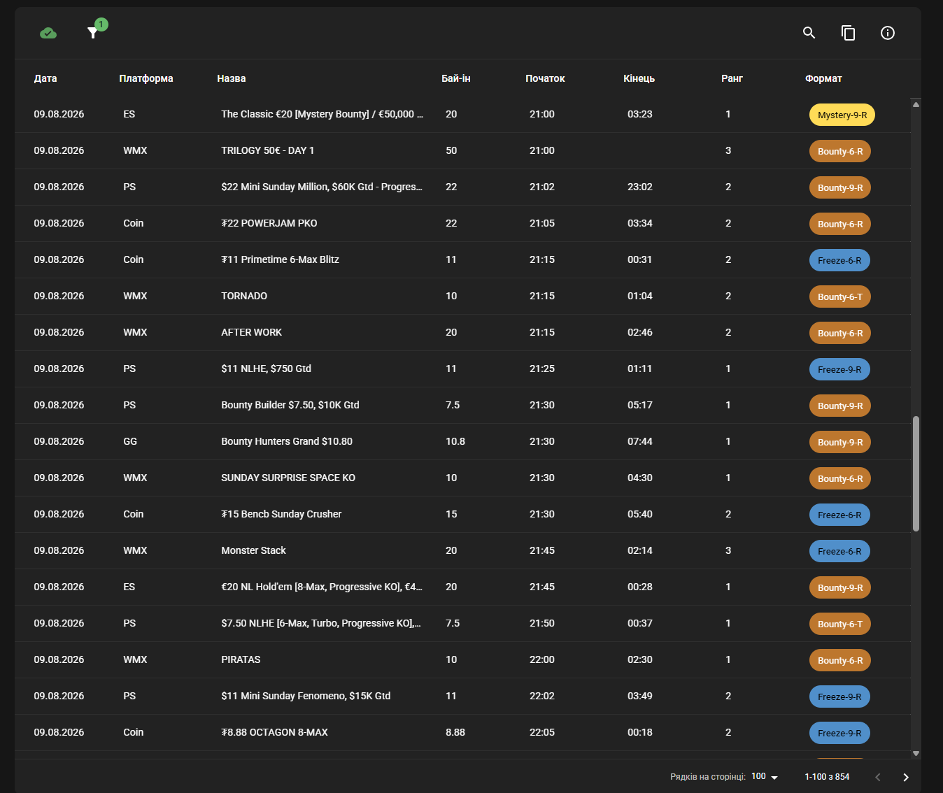Click the Bounty-6-T chip in the TORNADO row

[840, 297]
